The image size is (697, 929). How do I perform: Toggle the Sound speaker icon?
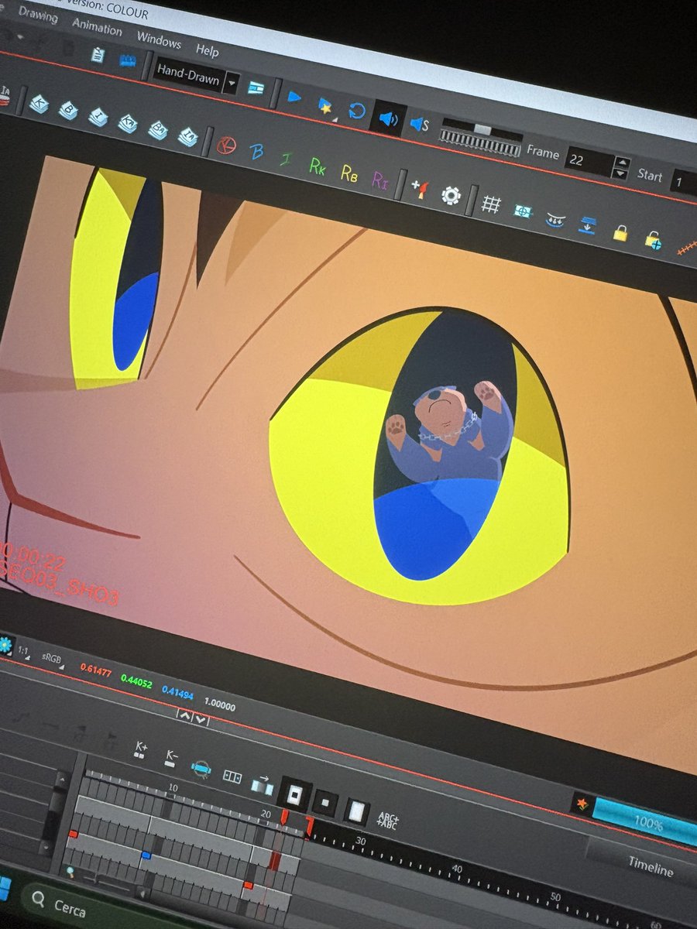388,118
